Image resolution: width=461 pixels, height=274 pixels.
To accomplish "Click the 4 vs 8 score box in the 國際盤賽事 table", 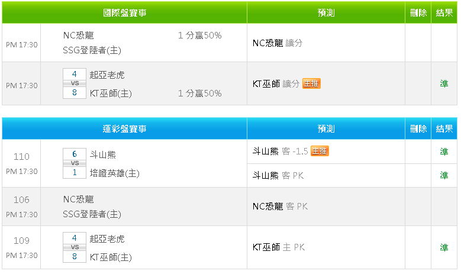I will pyautogui.click(x=75, y=83).
